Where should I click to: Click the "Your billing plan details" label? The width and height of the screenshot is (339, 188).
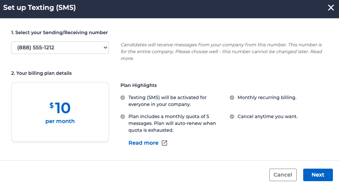42,73
